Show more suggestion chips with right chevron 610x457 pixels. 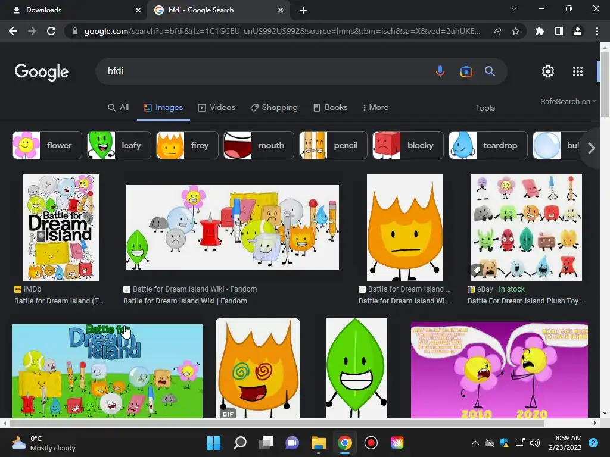click(x=592, y=148)
